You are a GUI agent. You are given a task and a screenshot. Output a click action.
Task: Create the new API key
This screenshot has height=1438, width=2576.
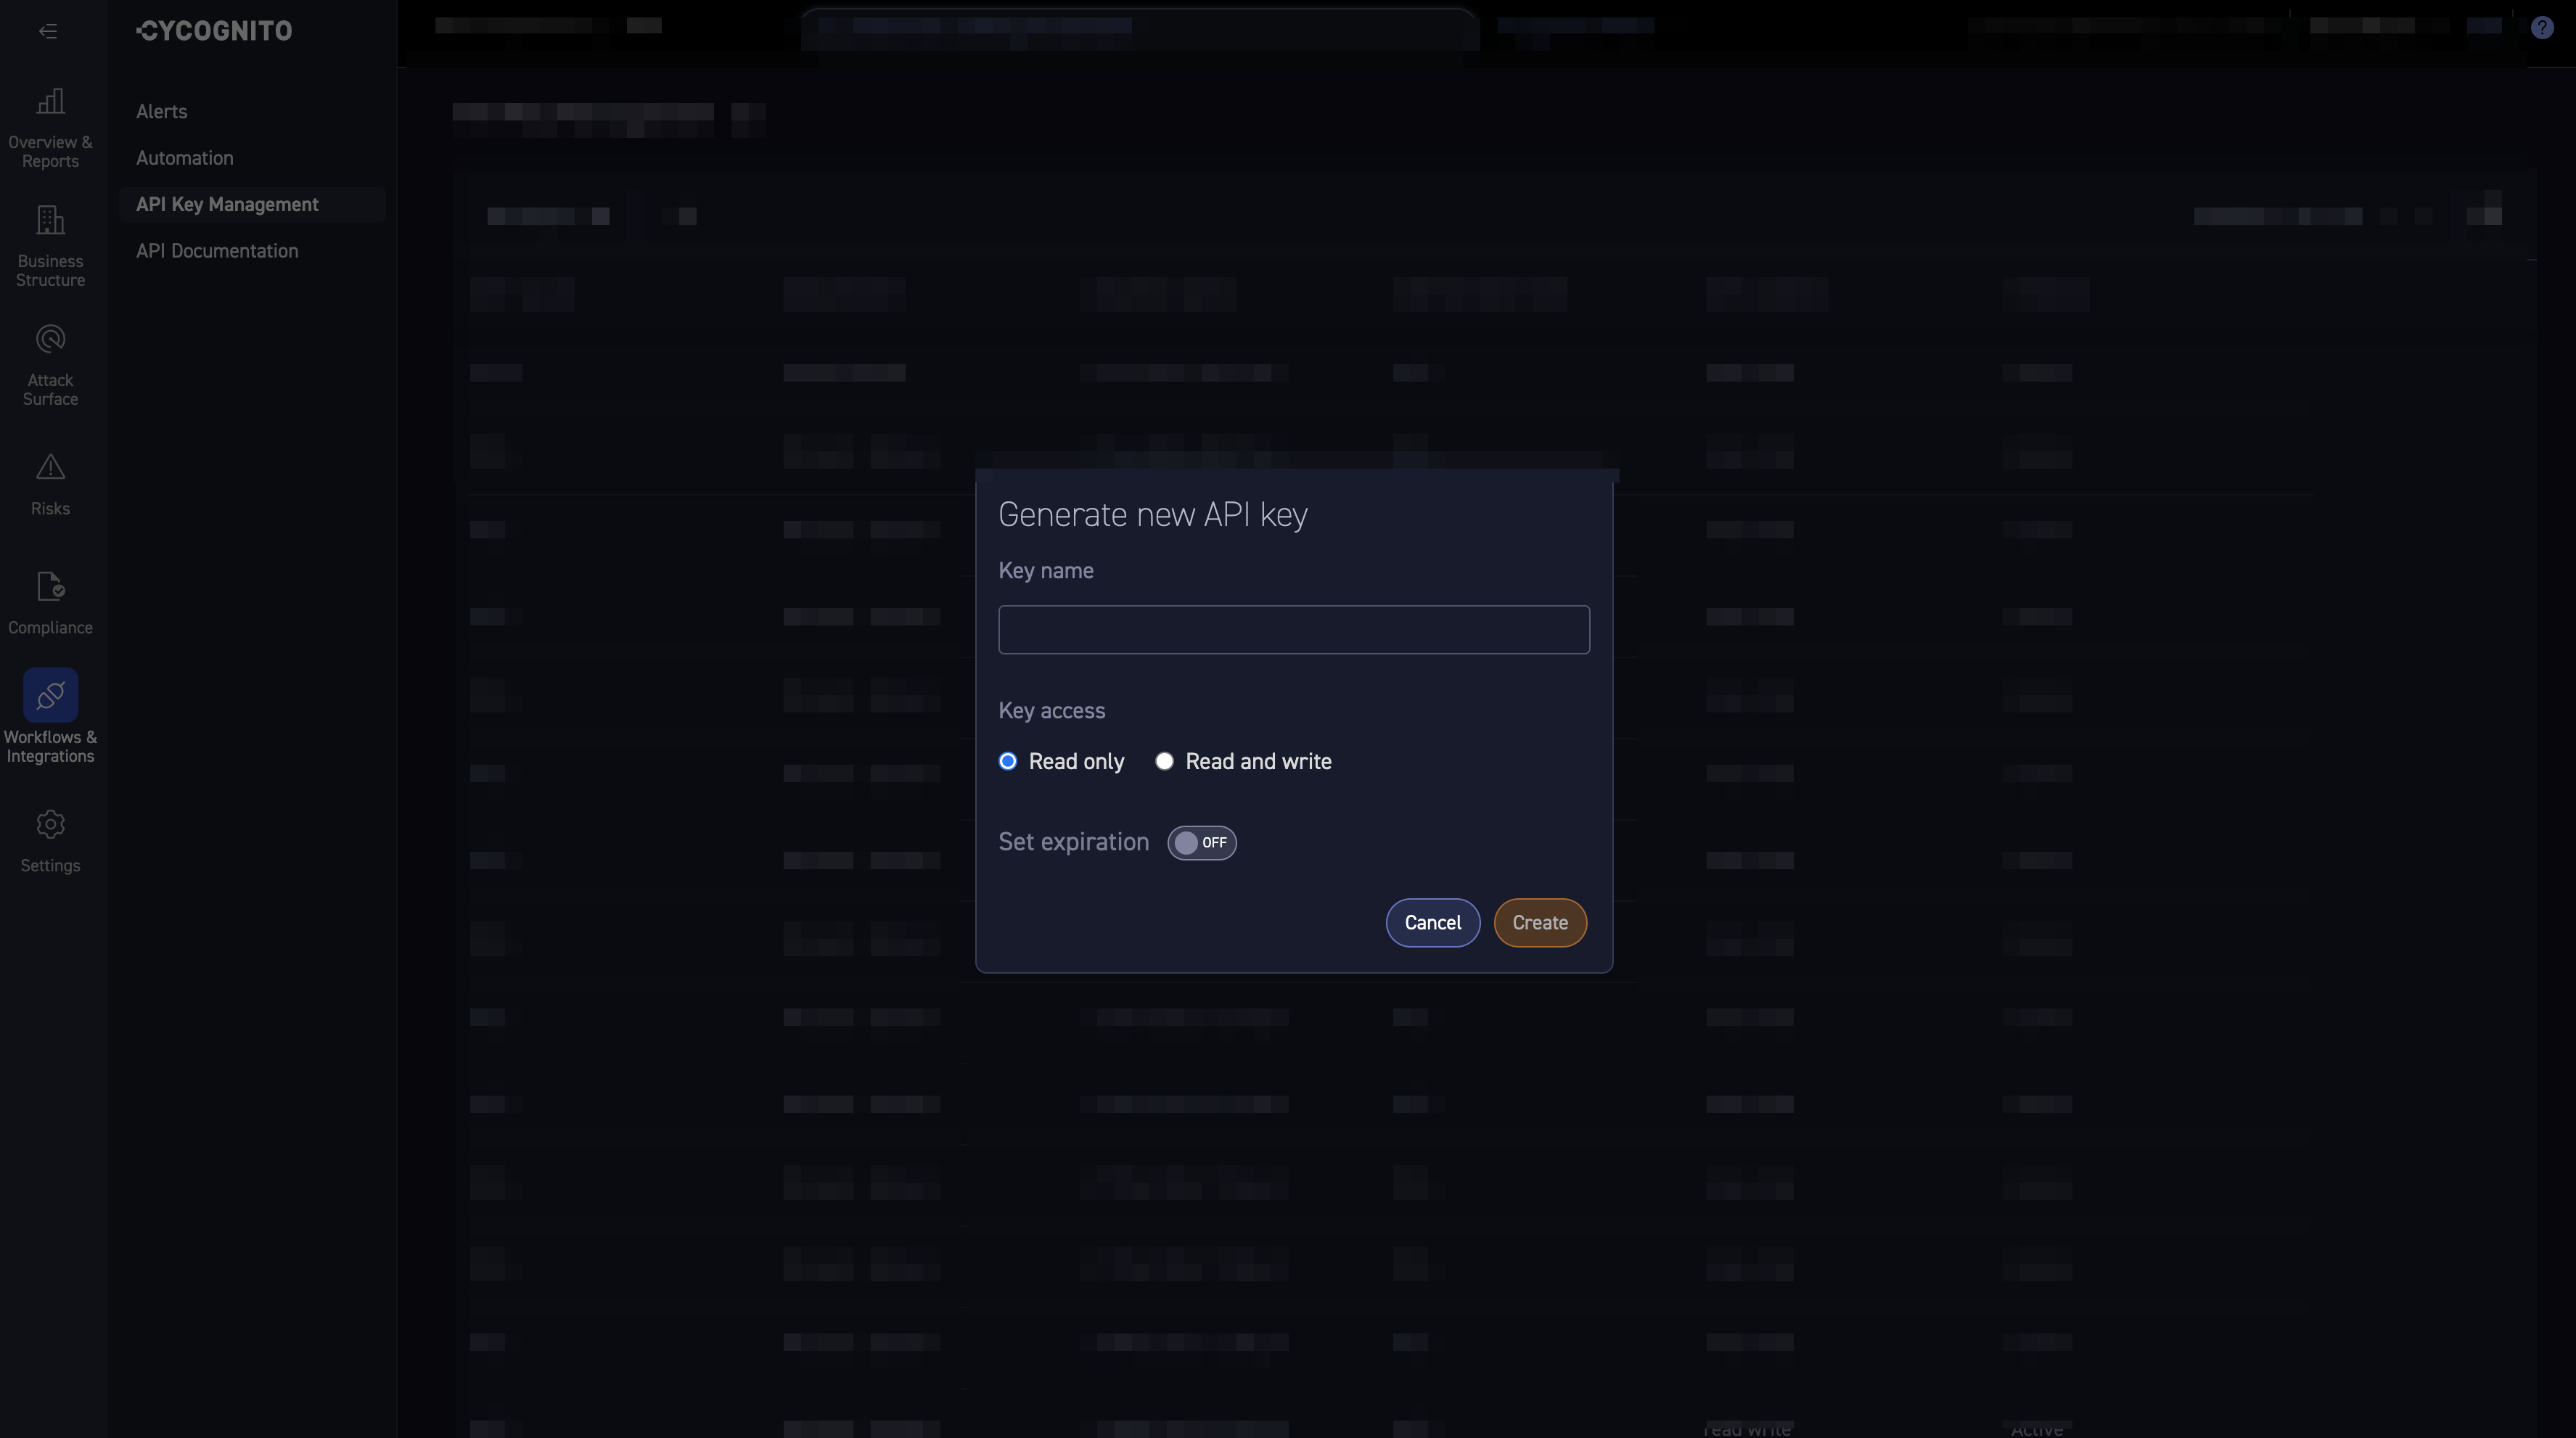click(1540, 922)
